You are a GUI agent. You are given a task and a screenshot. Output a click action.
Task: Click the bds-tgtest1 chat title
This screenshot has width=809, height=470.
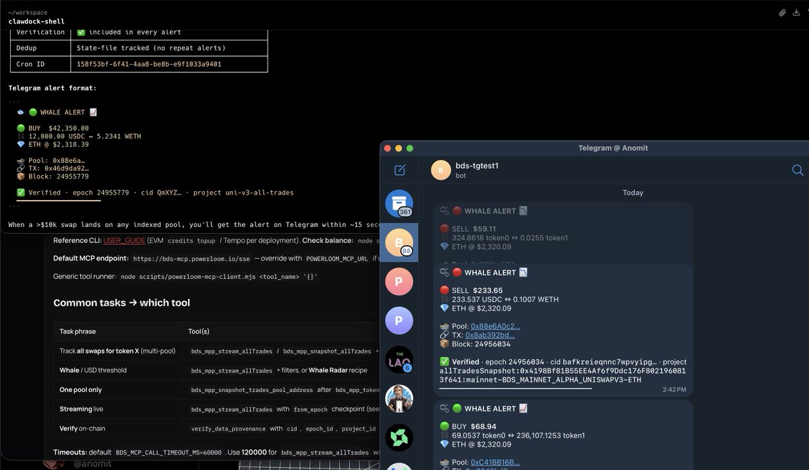477,166
